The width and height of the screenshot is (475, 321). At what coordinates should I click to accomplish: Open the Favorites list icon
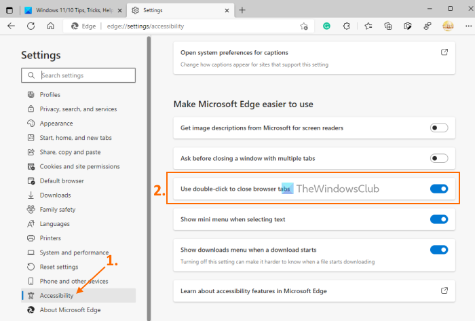(368, 26)
